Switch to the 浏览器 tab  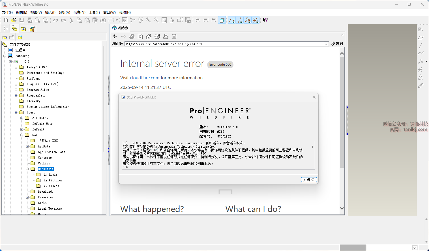[120, 28]
